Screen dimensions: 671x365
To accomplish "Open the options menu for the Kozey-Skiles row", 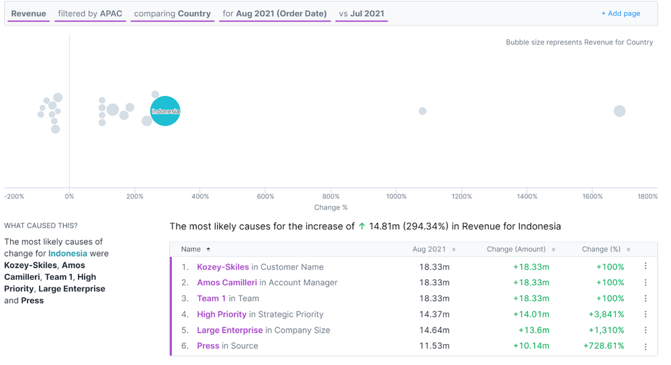I will [x=645, y=266].
